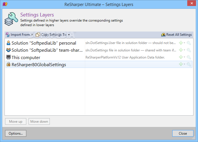Click the ReSharper logo in the title bar
The image size is (198, 142).
(5, 4)
